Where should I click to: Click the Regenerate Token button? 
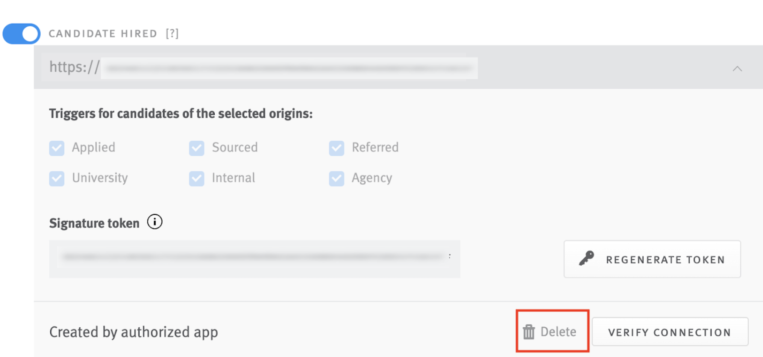pos(652,259)
